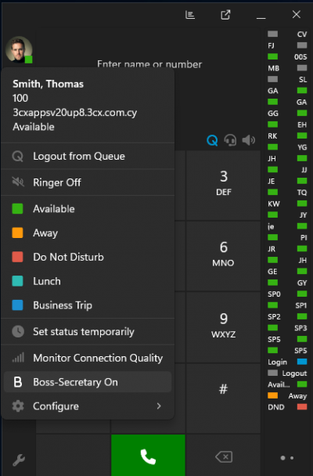
Task: Click Thomas Smith's profile avatar
Action: click(19, 50)
